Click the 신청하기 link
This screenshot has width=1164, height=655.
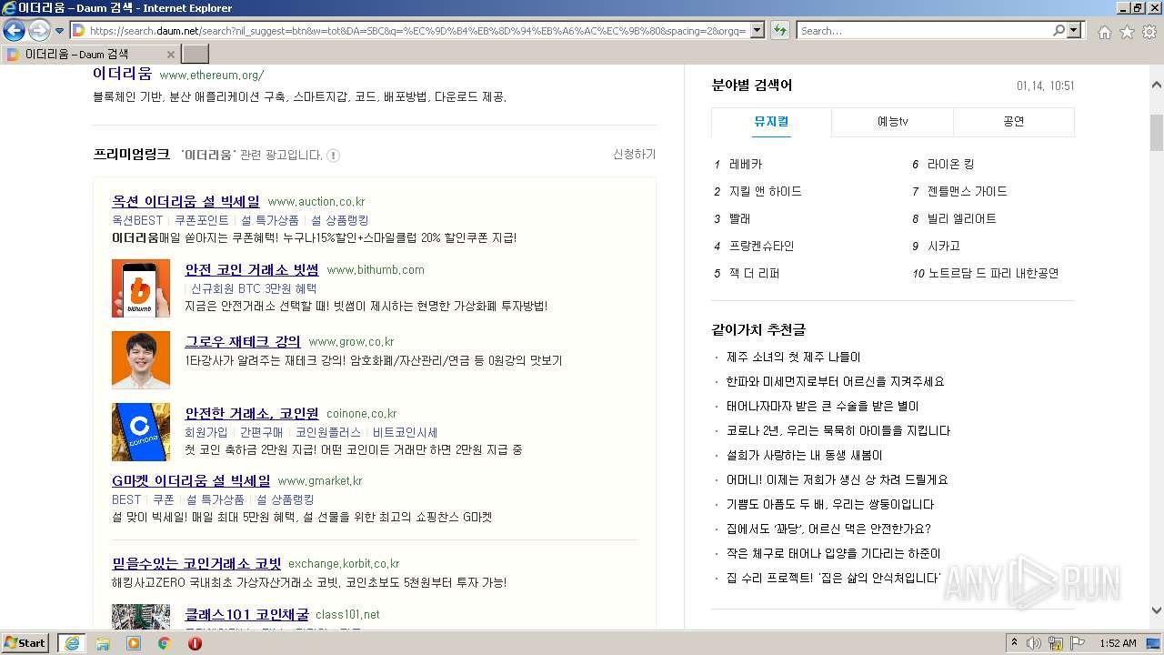[x=634, y=155]
